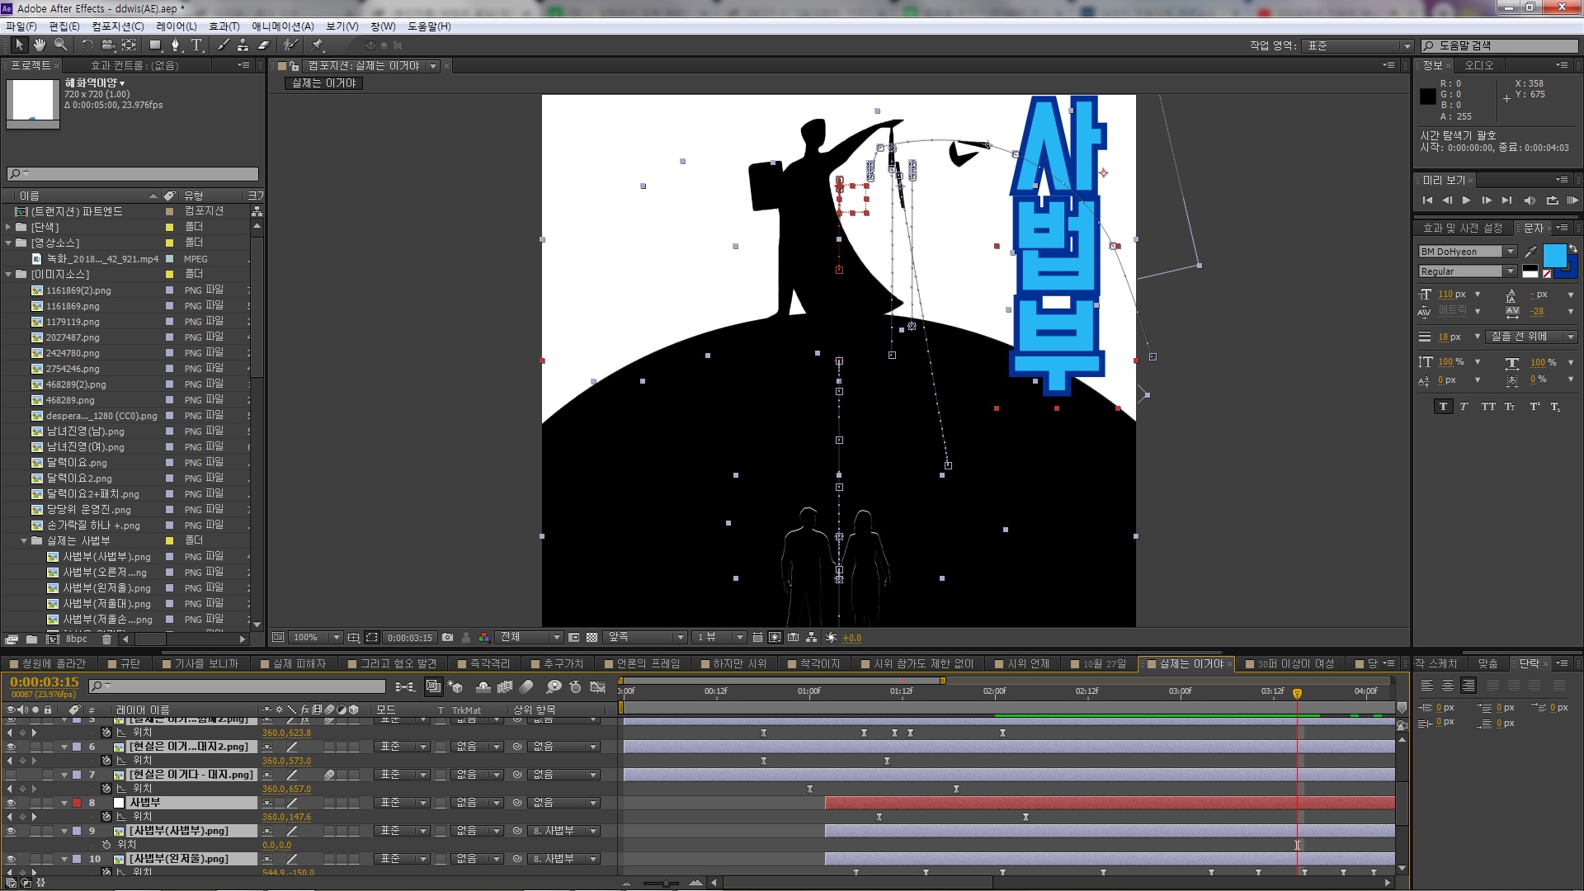Select the Rotation tool
Image resolution: width=1584 pixels, height=891 pixels.
[87, 45]
